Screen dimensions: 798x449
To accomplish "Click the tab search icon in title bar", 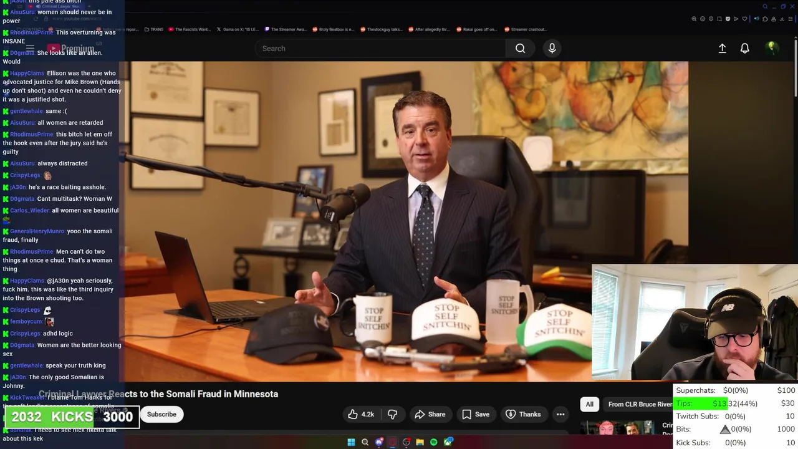I will (765, 6).
